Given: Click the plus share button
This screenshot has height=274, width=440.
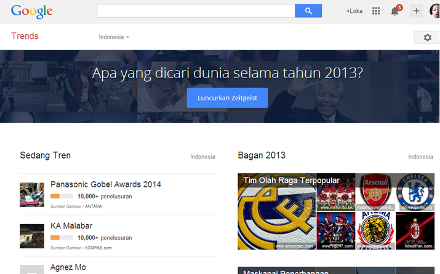Looking at the screenshot, I should pos(417,11).
